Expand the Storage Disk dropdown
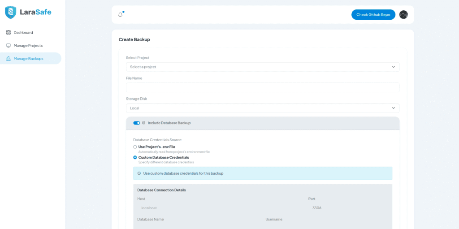Image resolution: width=459 pixels, height=229 pixels. 262,108
